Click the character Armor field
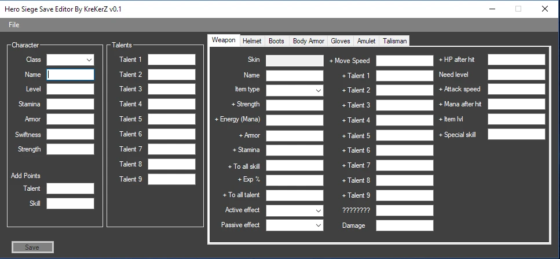 70,119
